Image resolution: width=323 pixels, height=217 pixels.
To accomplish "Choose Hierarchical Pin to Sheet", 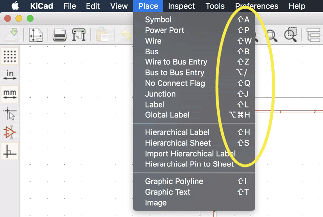I will 194,164.
